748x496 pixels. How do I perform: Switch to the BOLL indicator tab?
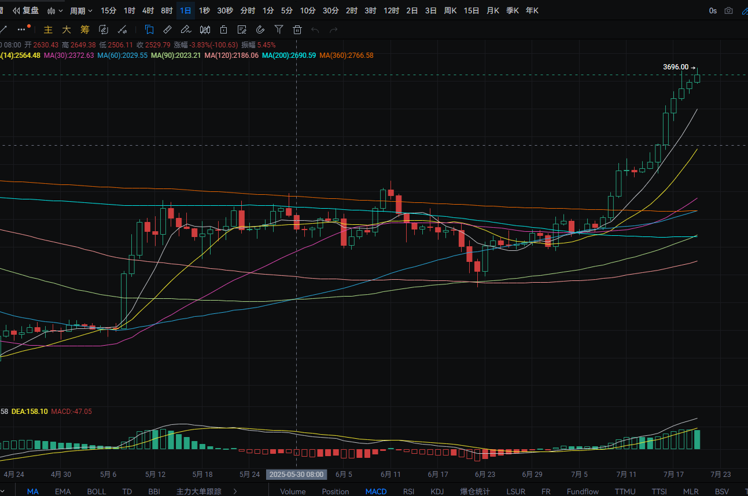tap(97, 491)
